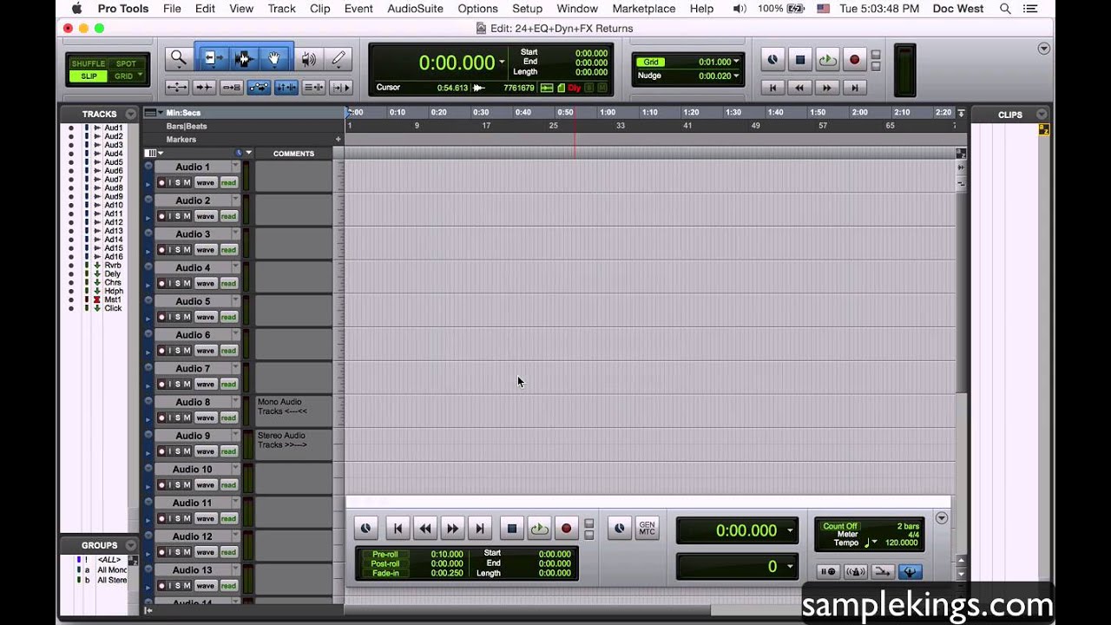Toggle Mirrored MIDI Editing button

[231, 87]
